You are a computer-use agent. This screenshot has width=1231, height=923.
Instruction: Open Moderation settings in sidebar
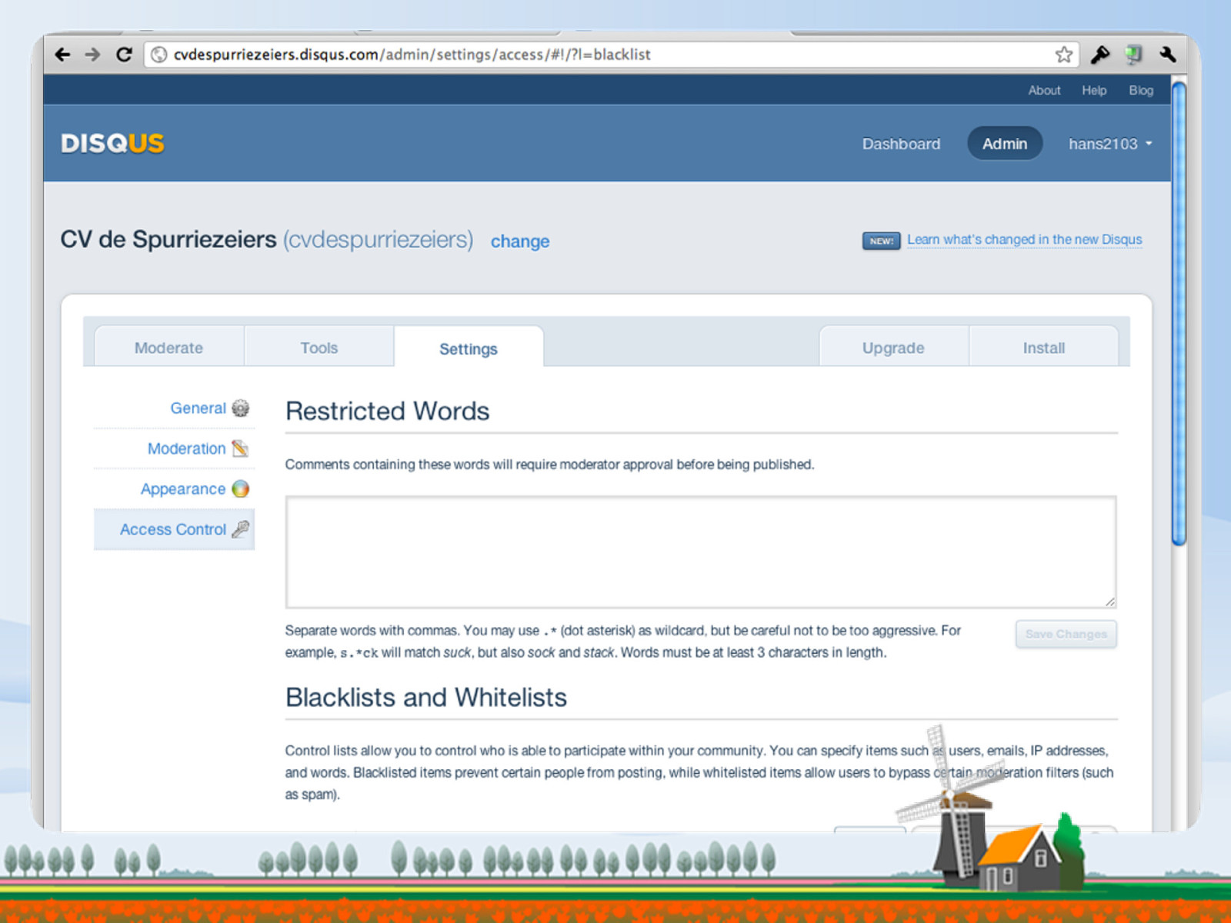coord(187,448)
